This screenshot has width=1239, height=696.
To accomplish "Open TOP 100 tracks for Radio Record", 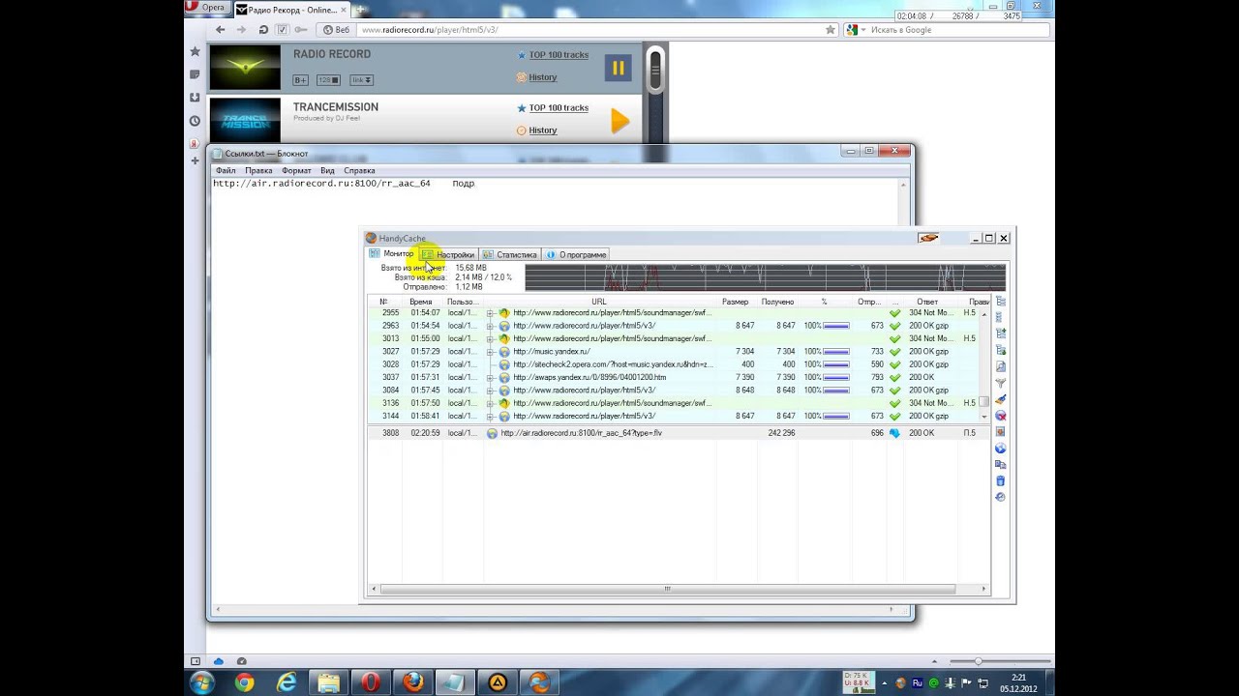I will 559,55.
